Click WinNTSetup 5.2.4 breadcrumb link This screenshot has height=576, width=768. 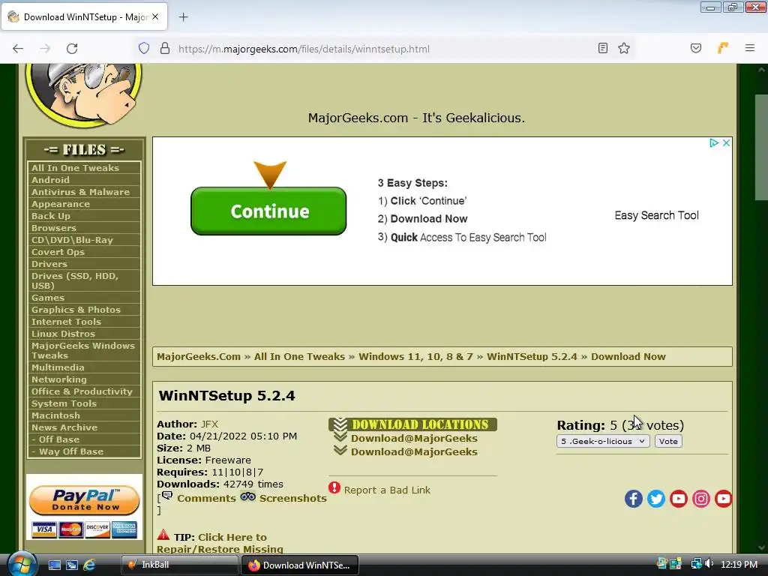click(x=532, y=356)
